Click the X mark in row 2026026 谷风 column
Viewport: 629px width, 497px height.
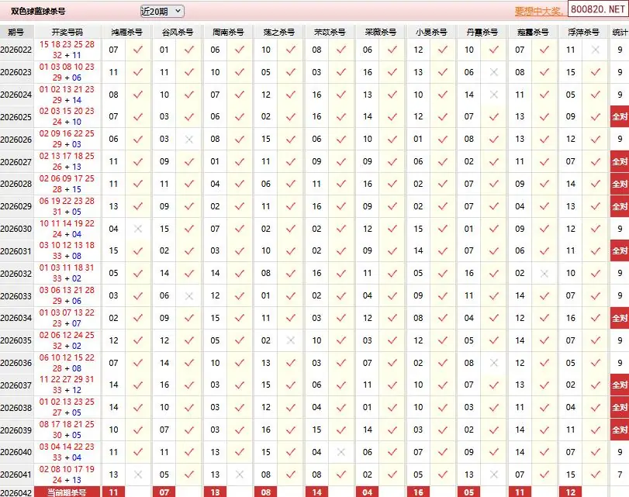click(188, 140)
